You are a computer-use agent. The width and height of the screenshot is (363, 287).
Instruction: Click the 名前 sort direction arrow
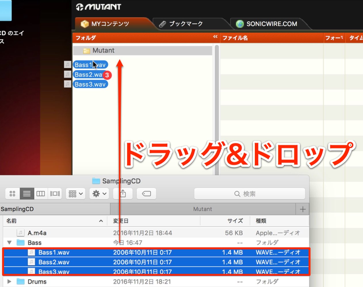(101, 221)
